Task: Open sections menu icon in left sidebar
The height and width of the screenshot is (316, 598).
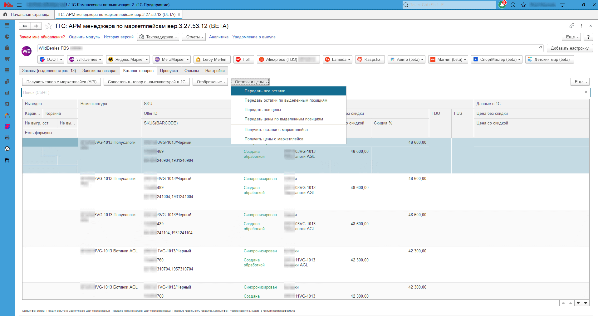Action: tap(7, 25)
